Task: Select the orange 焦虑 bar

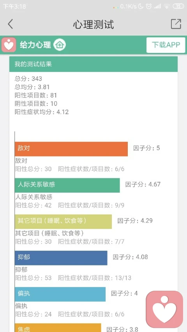Action: click(58, 328)
